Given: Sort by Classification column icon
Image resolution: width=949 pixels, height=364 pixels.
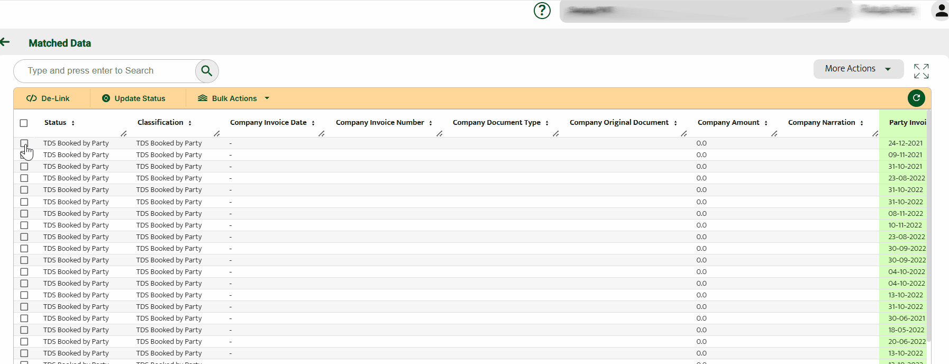Looking at the screenshot, I should point(190,123).
